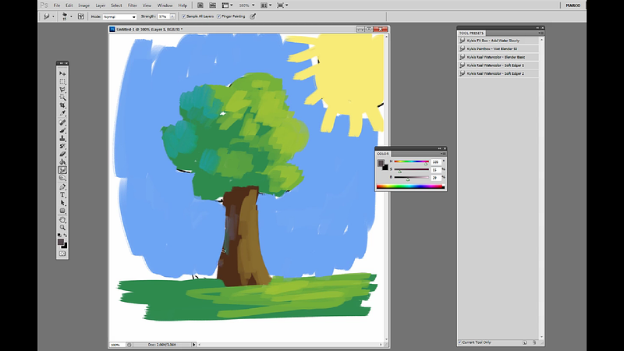Select the Hand tool

coord(62,220)
